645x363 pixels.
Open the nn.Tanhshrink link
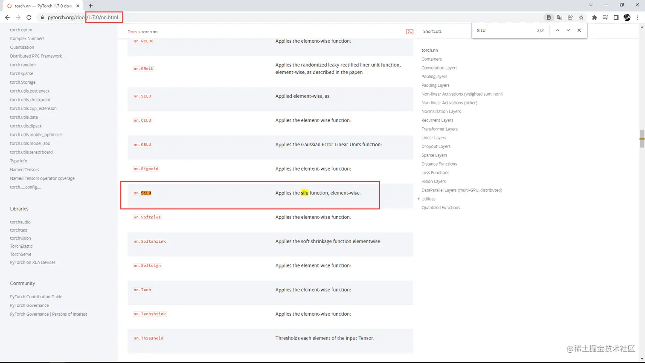click(x=150, y=314)
